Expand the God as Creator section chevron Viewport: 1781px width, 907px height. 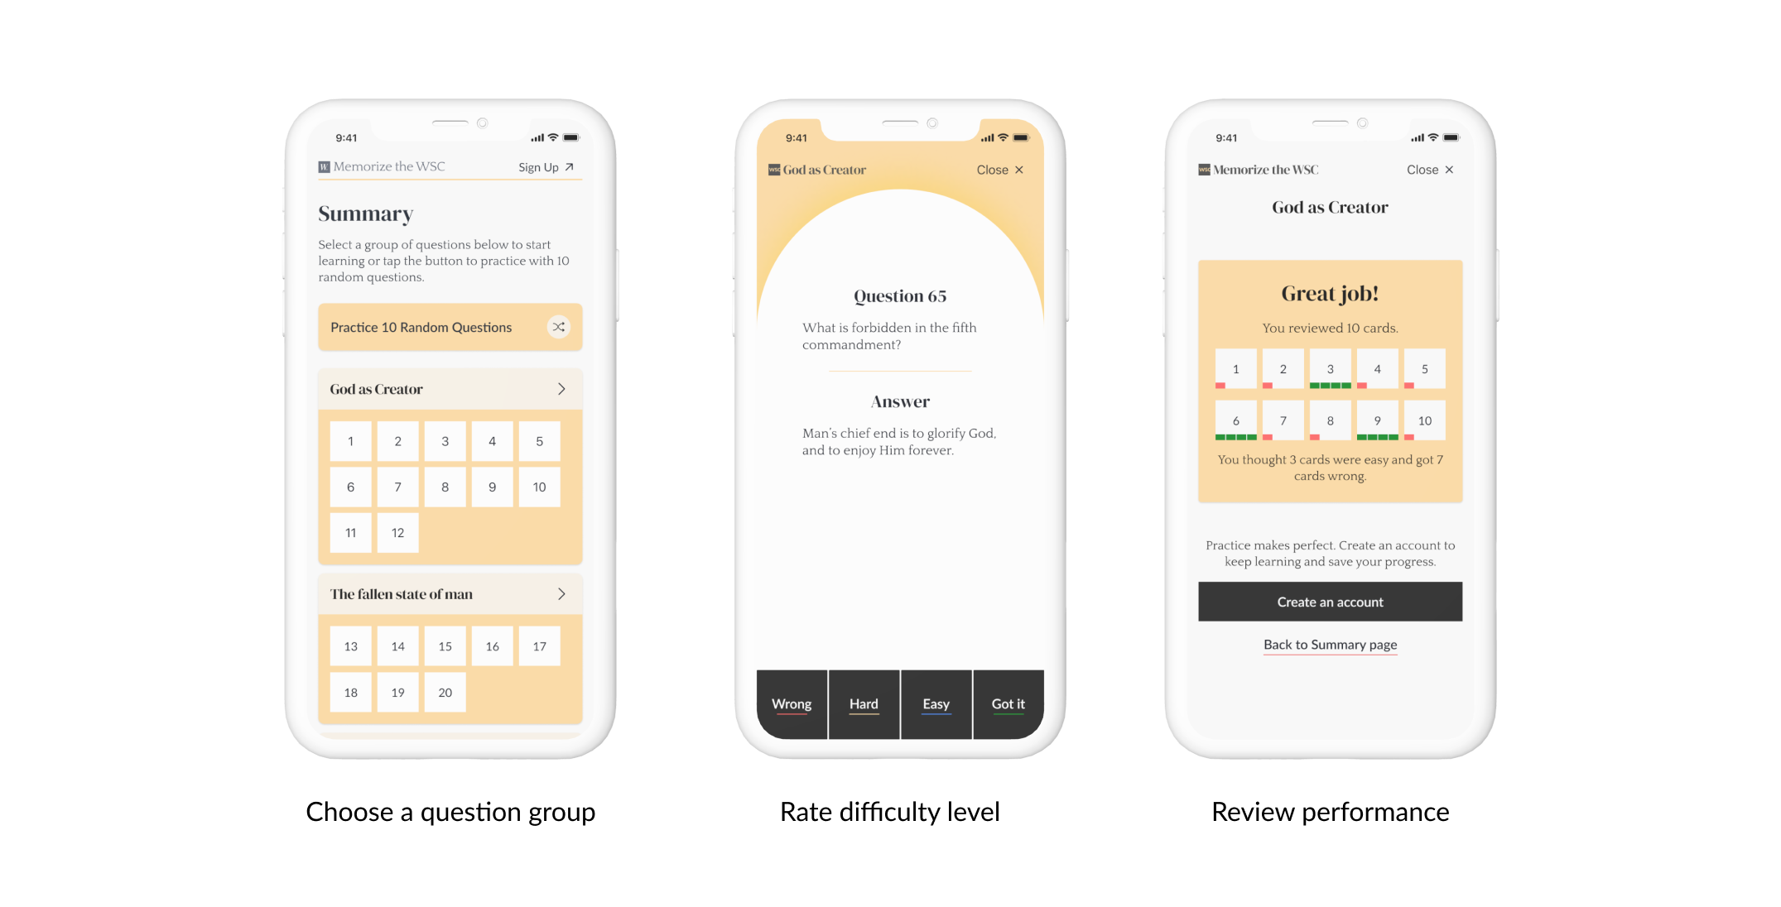pyautogui.click(x=564, y=387)
